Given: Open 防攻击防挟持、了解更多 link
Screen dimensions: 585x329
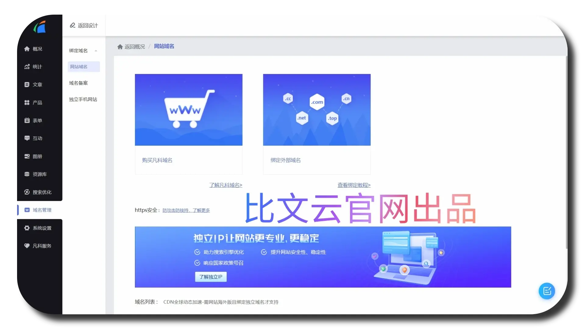Looking at the screenshot, I should coord(186,210).
